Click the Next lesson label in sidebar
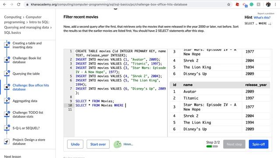Image resolution: width=280 pixels, height=158 pixels. click(13, 156)
